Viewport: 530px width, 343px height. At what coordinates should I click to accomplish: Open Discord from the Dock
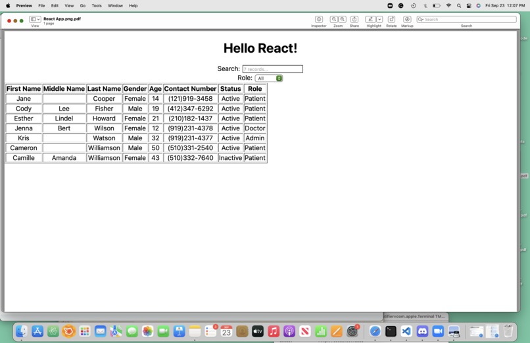(x=422, y=331)
